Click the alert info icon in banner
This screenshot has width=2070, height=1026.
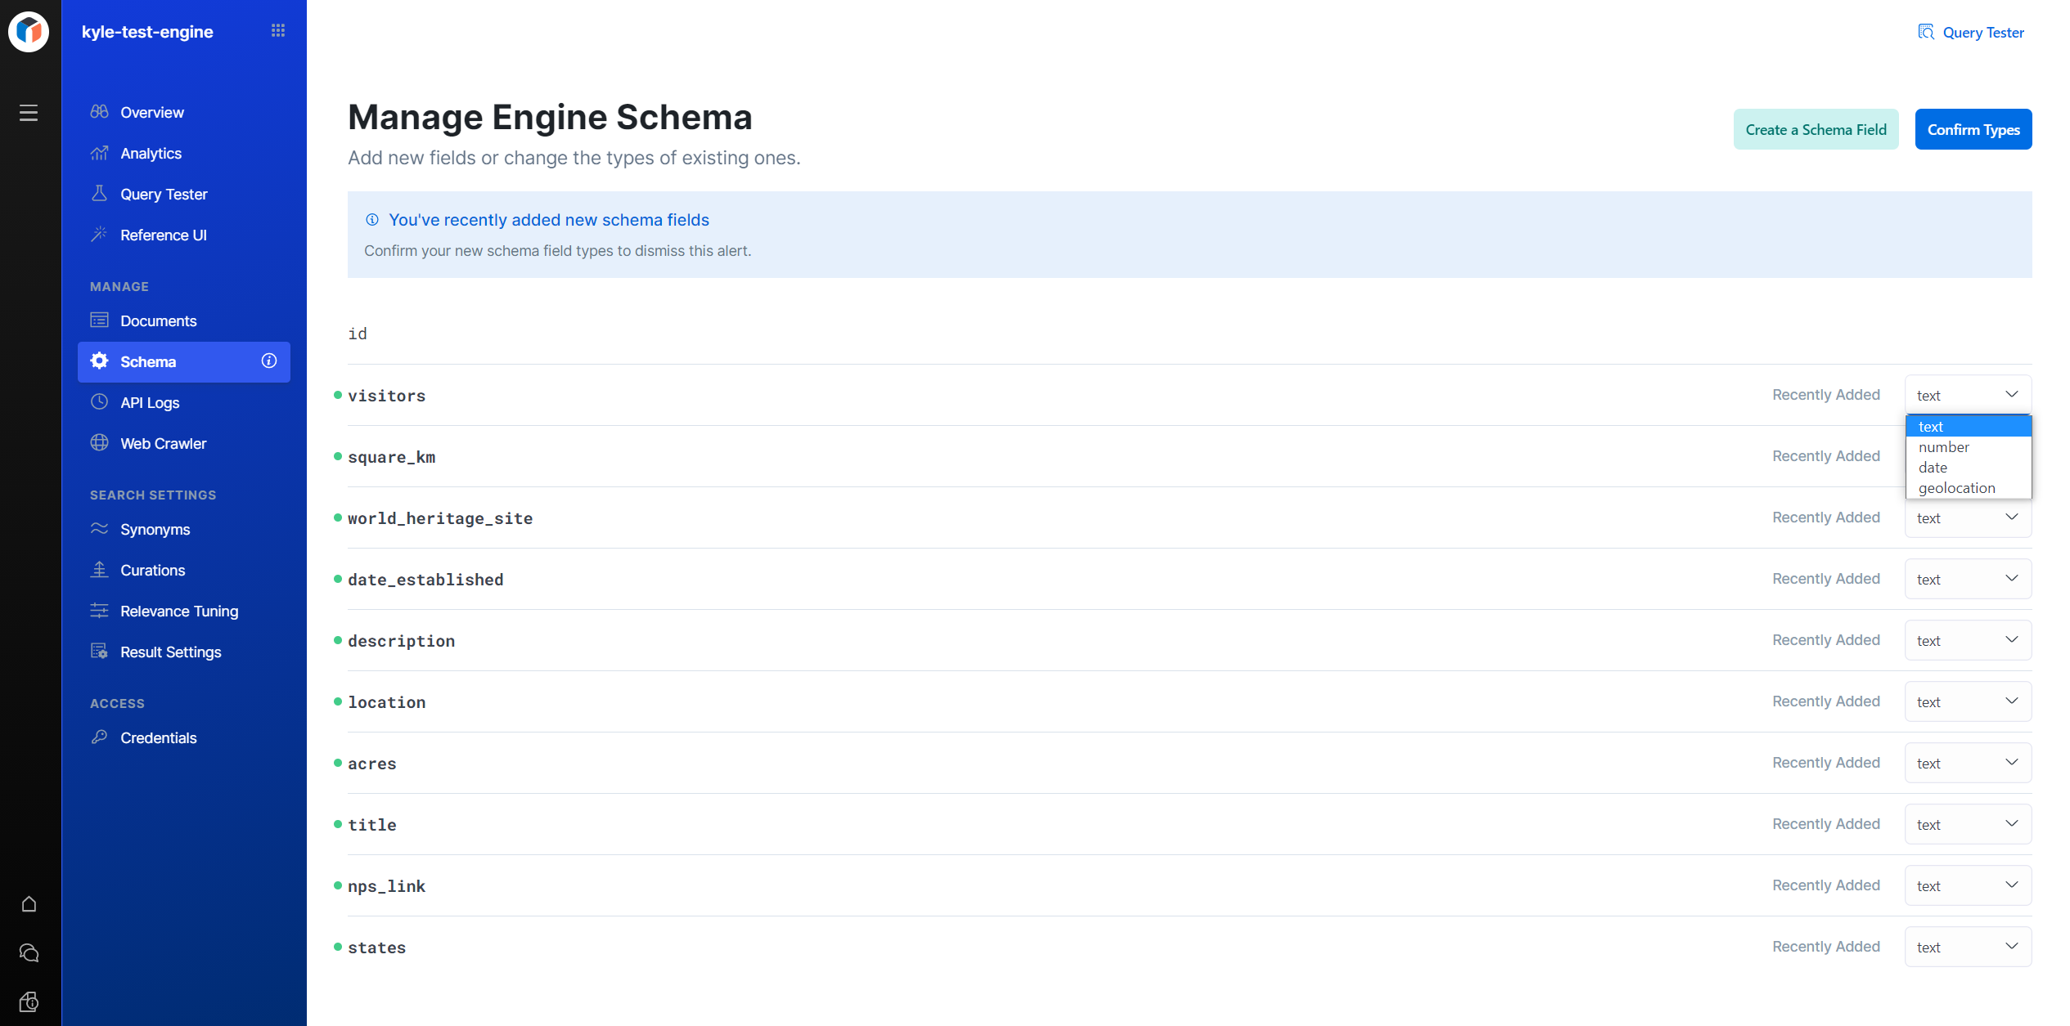(x=372, y=220)
